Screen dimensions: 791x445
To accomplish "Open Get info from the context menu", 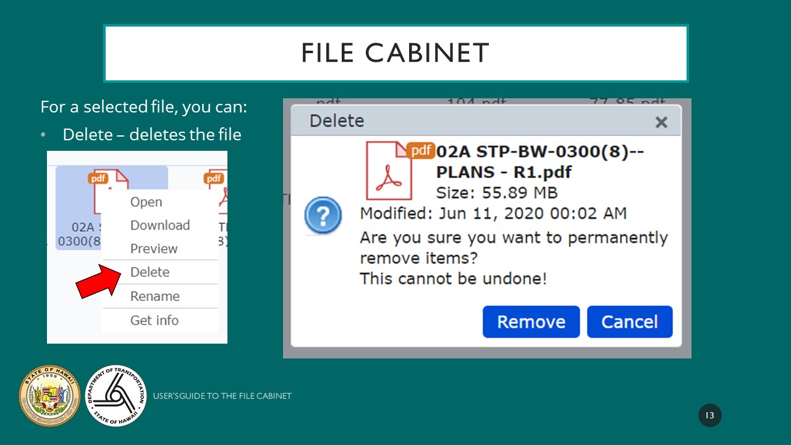I will (x=154, y=320).
